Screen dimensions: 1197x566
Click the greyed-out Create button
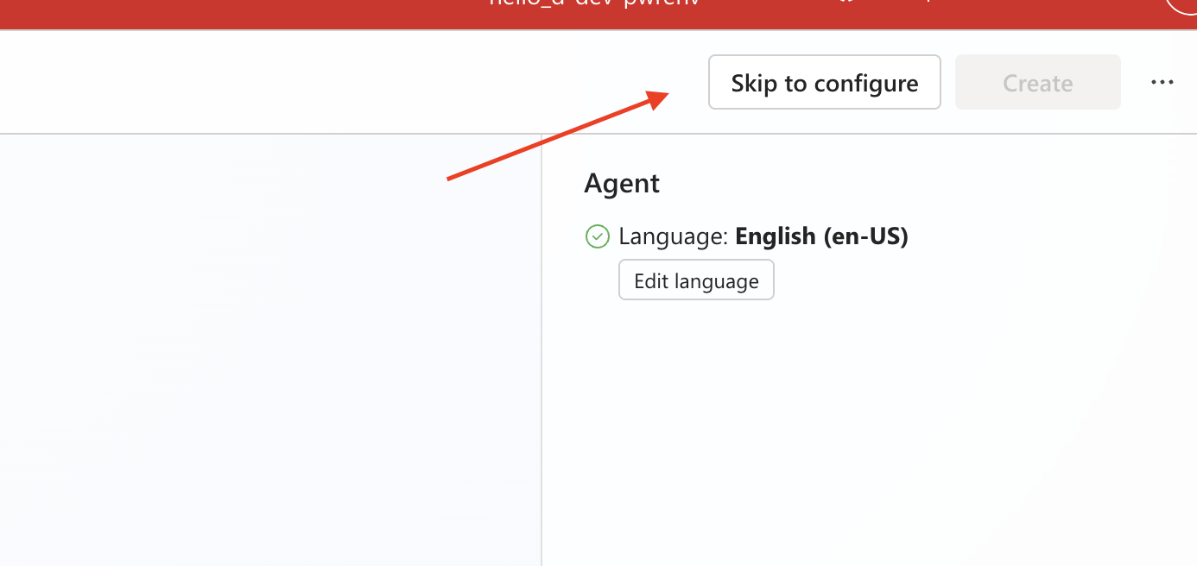tap(1038, 83)
